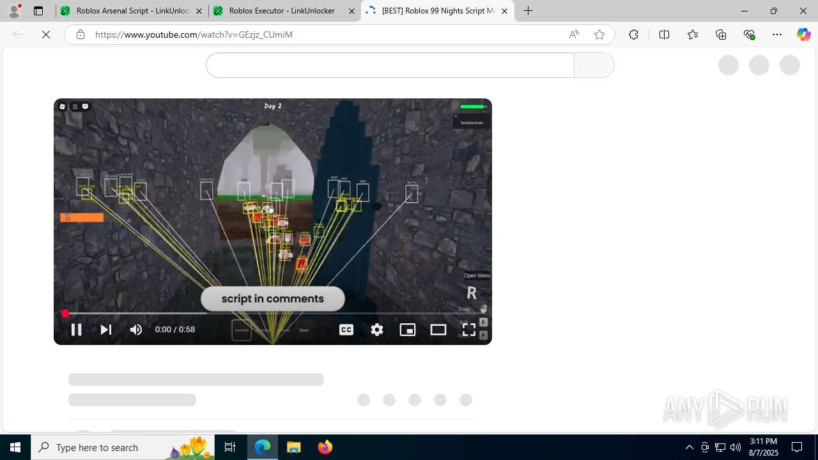This screenshot has height=460, width=818.
Task: Open Edge Settings and more menu
Action: [777, 34]
